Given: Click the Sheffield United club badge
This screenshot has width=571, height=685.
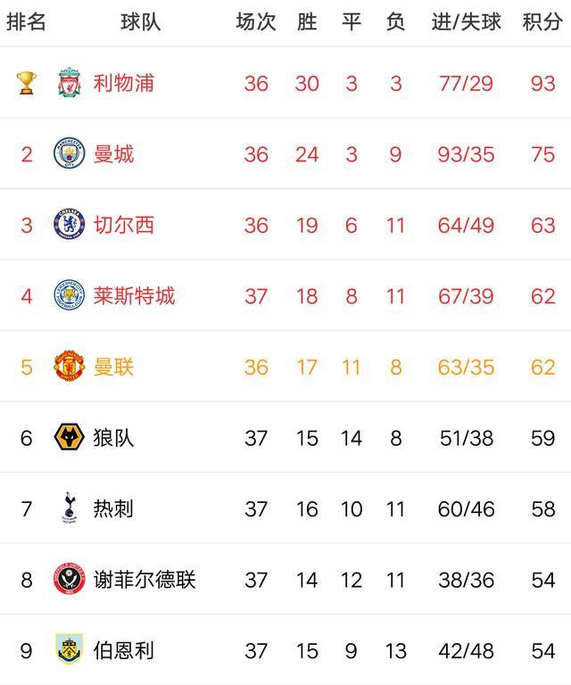Looking at the screenshot, I should click(x=70, y=580).
